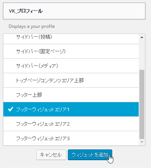The image size is (151, 168).
Task: Click the gray scrollbar thumb
Action: pyautogui.click(x=142, y=104)
